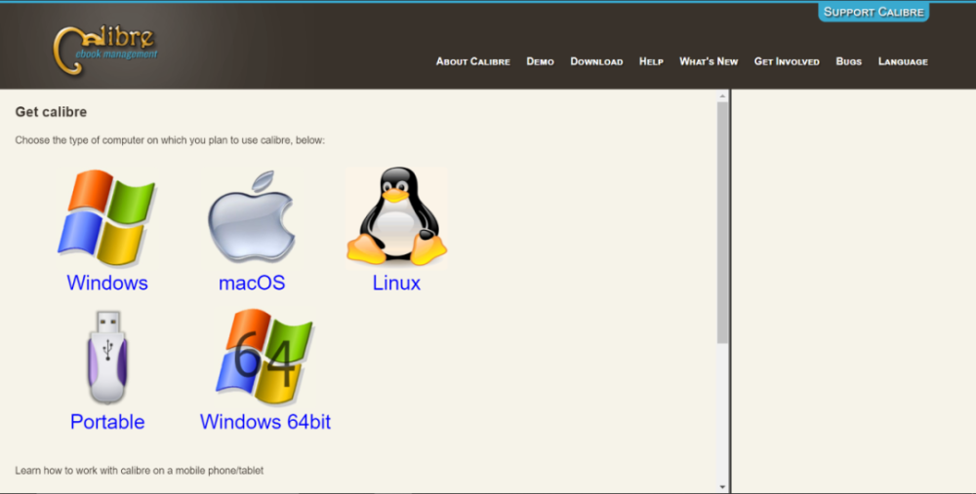Click the Linux Tux penguin icon
The image size is (976, 494).
click(396, 217)
